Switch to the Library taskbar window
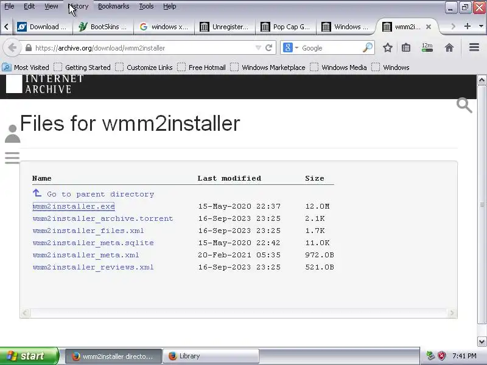The image size is (487, 365). (211, 356)
